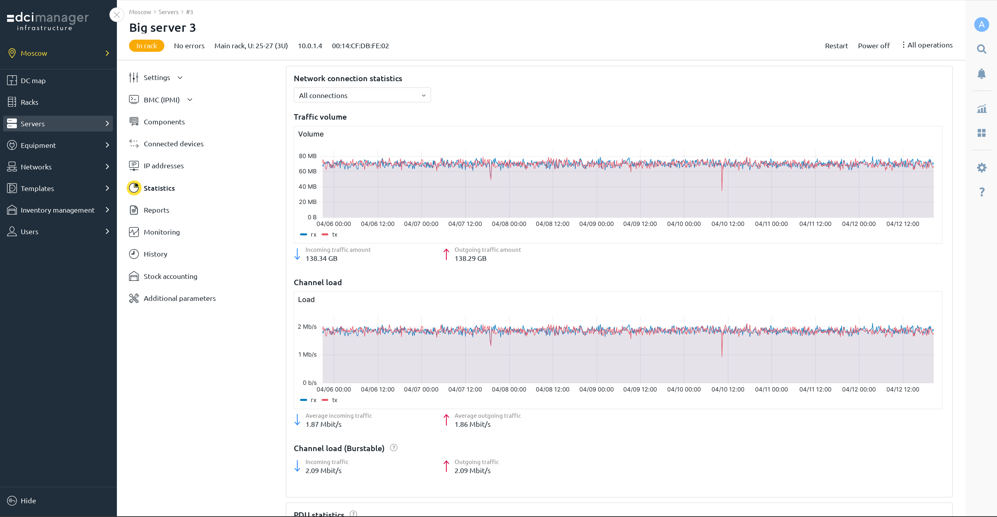Open the modules grid icon

tap(981, 133)
